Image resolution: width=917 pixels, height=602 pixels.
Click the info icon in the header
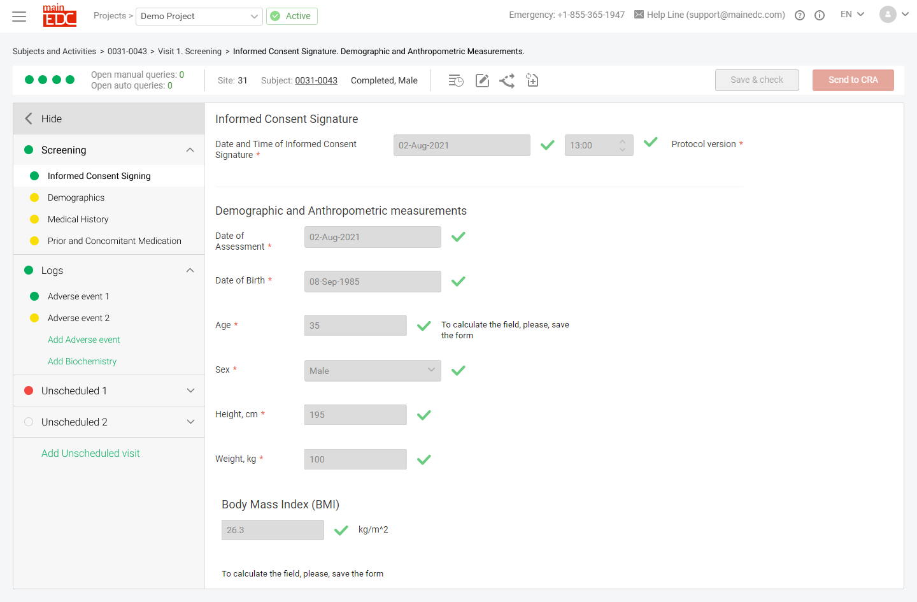pos(820,15)
